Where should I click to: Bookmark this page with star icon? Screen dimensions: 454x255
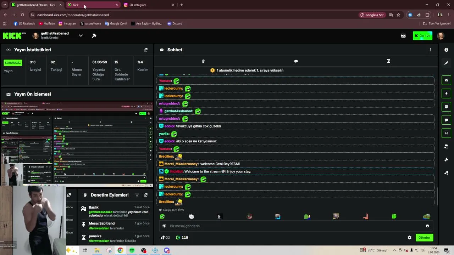click(398, 15)
